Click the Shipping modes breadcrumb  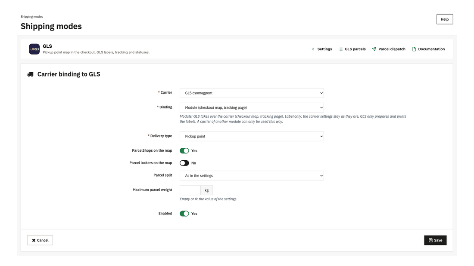[32, 17]
